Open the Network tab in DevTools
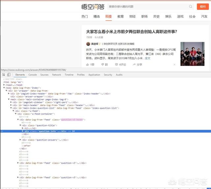The width and height of the screenshot is (211, 189). pos(56,75)
